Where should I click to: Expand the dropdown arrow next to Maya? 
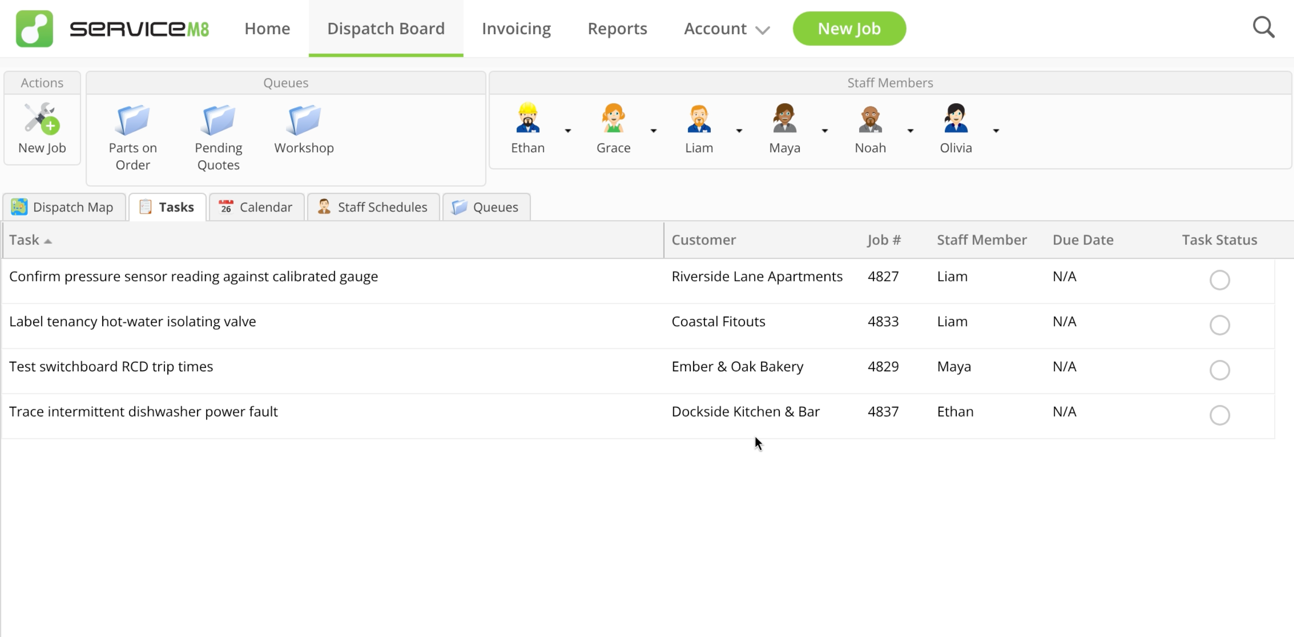click(824, 131)
